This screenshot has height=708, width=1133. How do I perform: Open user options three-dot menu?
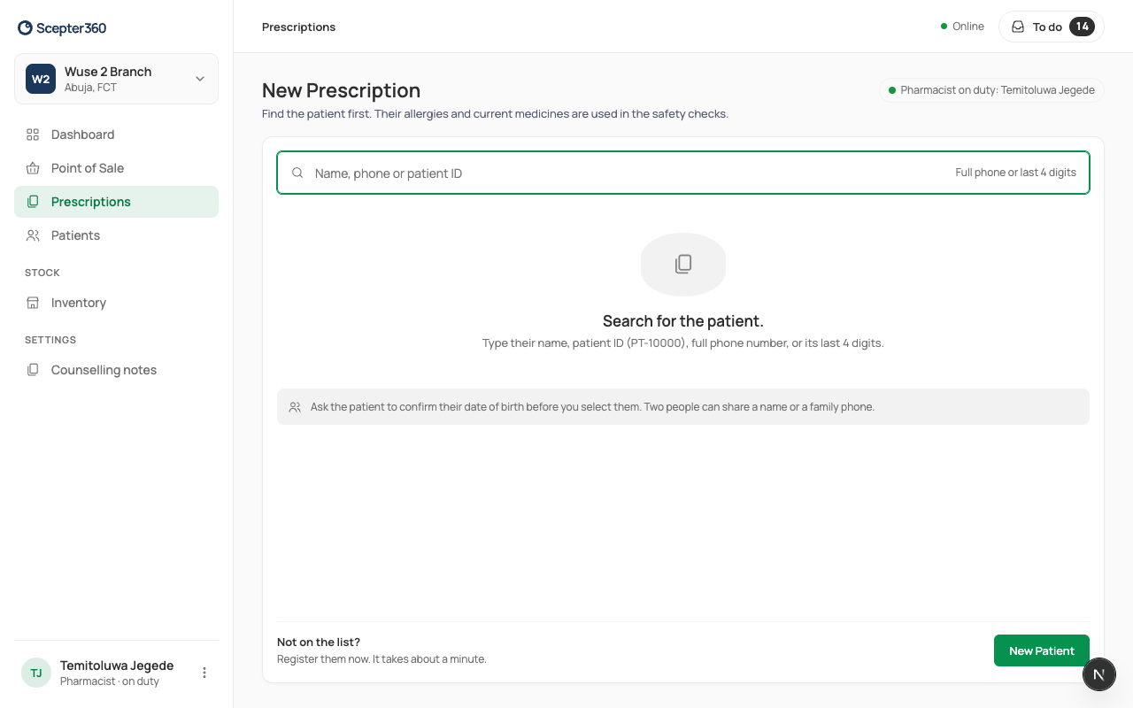204,673
